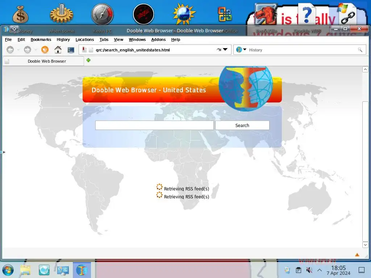Click the Search button on page
This screenshot has width=371, height=278.
tap(242, 125)
